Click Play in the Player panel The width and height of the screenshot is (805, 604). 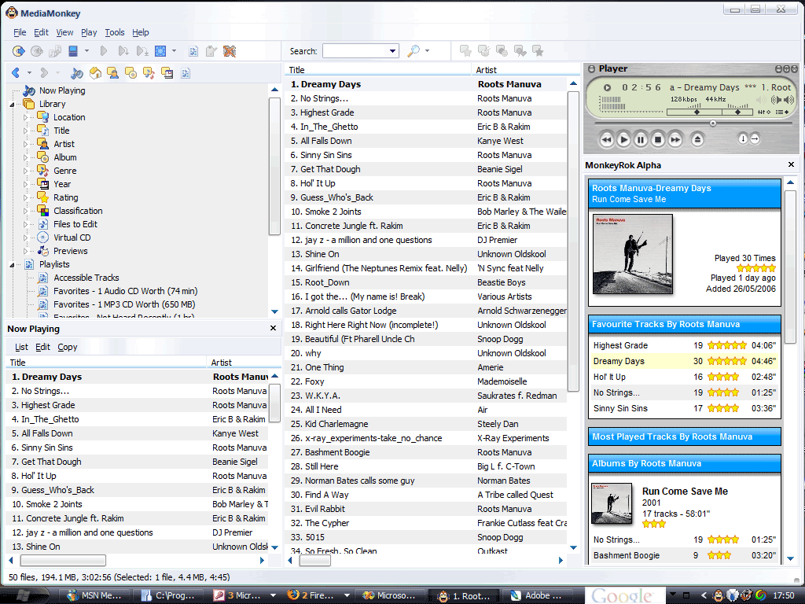pyautogui.click(x=623, y=139)
